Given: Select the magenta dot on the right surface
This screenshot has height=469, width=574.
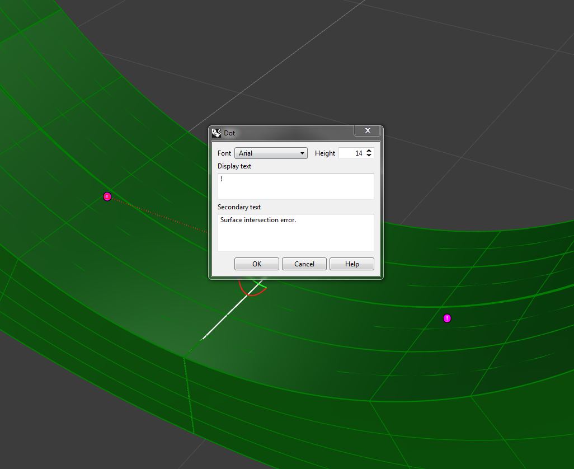Looking at the screenshot, I should pyautogui.click(x=447, y=318).
